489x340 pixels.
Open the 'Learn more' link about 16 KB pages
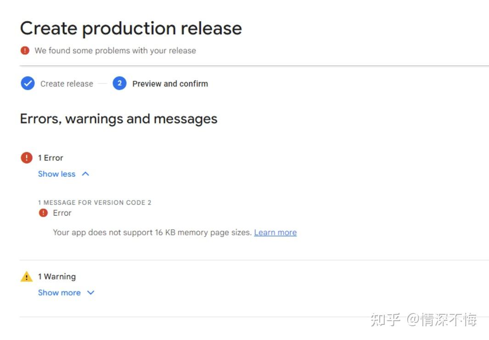click(x=275, y=233)
